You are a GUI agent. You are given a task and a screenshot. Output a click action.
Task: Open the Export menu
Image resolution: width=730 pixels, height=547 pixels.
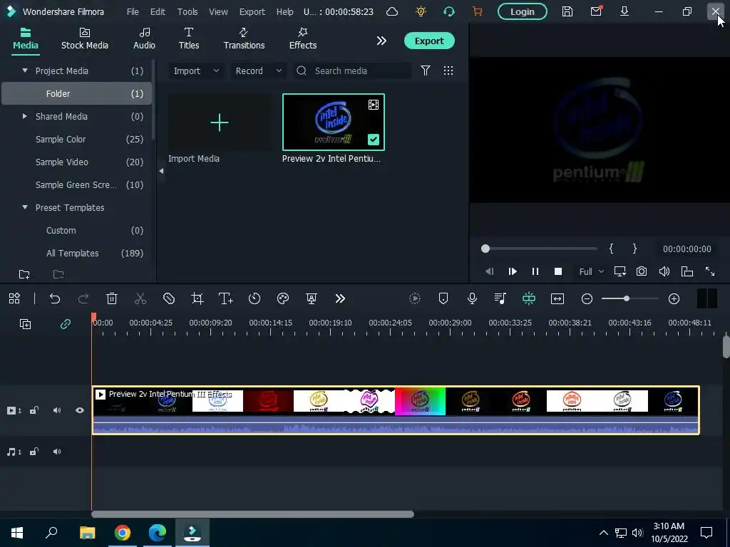pyautogui.click(x=252, y=11)
